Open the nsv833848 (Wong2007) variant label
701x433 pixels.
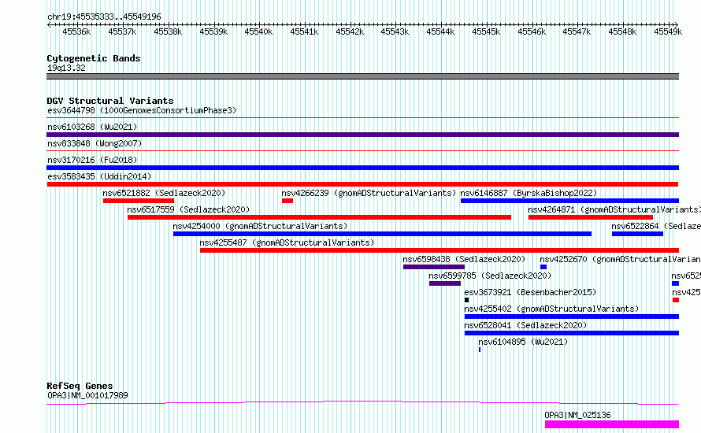95,143
